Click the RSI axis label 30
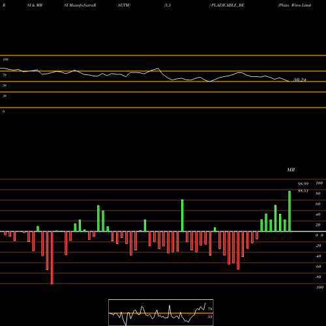326x326 pixels. tap(5, 96)
